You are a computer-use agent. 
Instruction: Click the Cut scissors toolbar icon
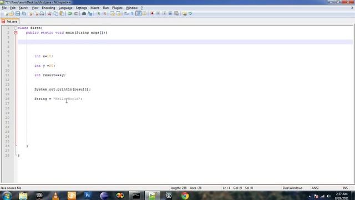click(x=49, y=13)
